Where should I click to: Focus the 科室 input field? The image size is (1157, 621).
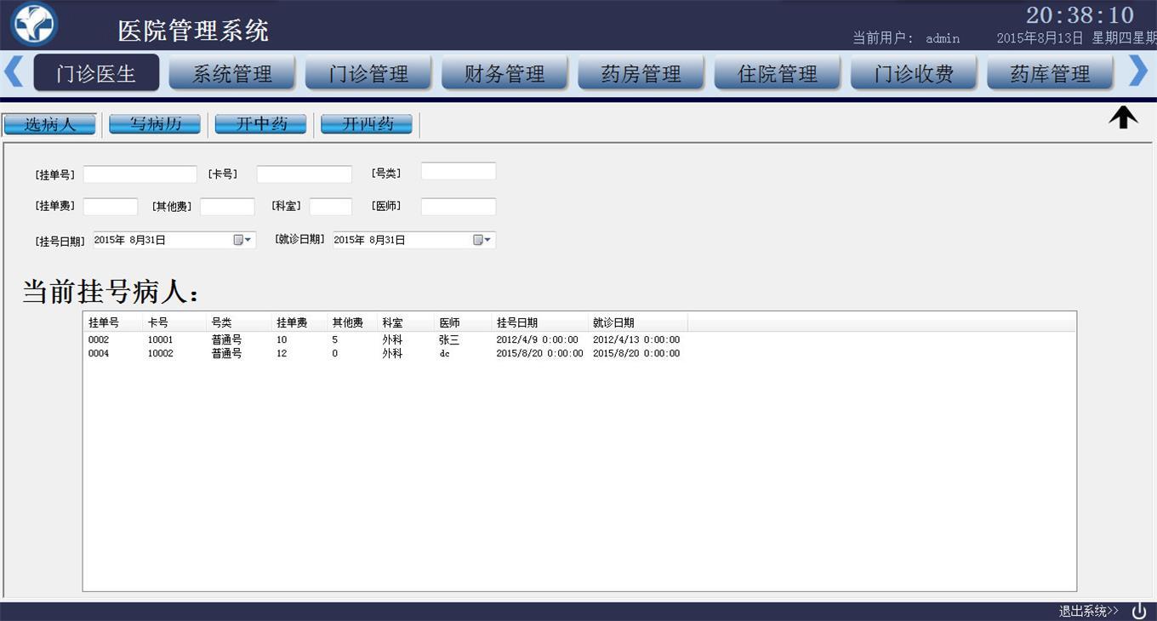[x=331, y=207]
